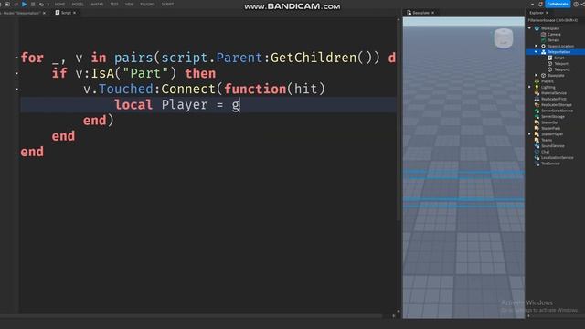The image size is (585, 329).
Task: Open the VIEW ribbon tab
Action: 129,4
